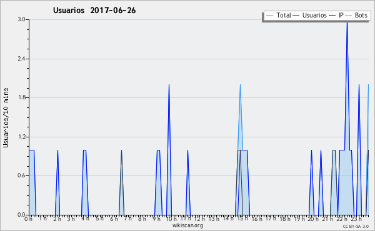Click the '20 h' x-axis label

[313, 219]
